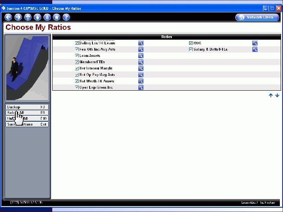Open lookup icon for Net Interest Margin
The image size is (283, 212).
tap(141, 68)
